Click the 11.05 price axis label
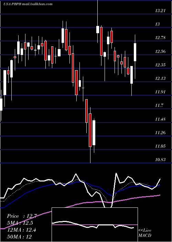172x242 pixels. tap(160, 146)
